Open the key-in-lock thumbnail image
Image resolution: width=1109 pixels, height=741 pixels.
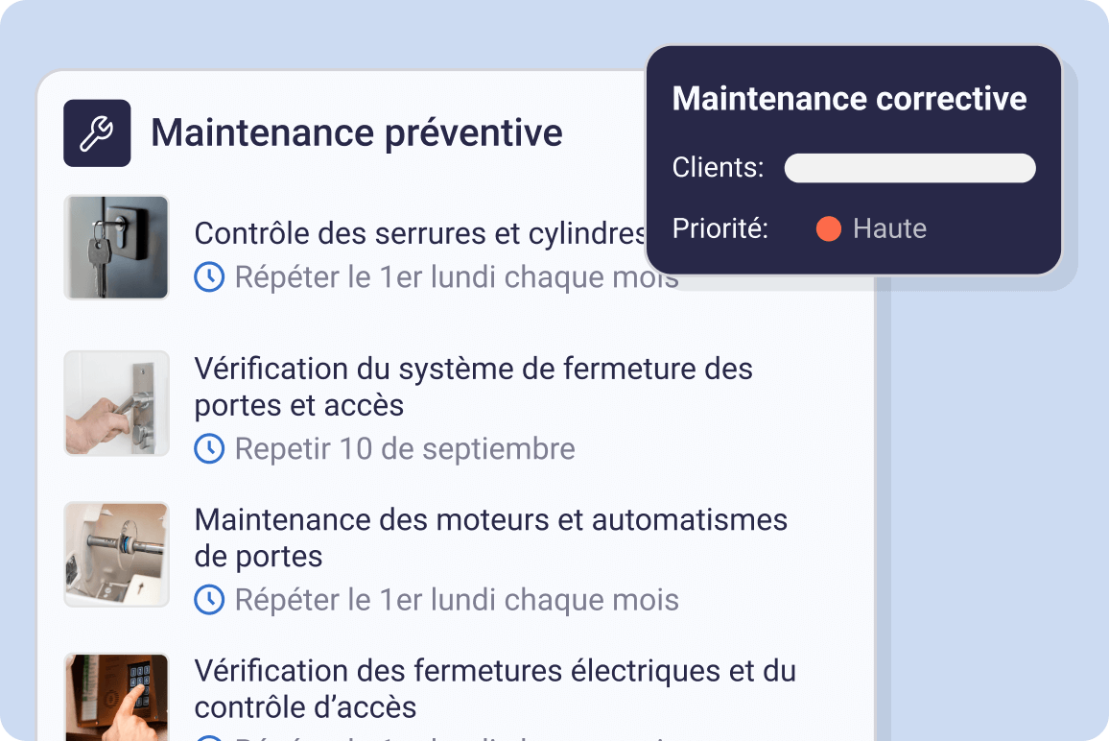[116, 248]
